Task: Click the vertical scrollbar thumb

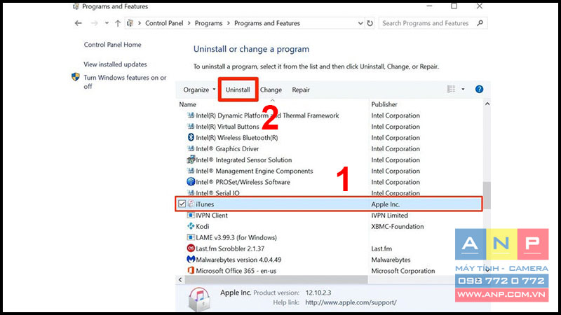Action: coord(487,195)
